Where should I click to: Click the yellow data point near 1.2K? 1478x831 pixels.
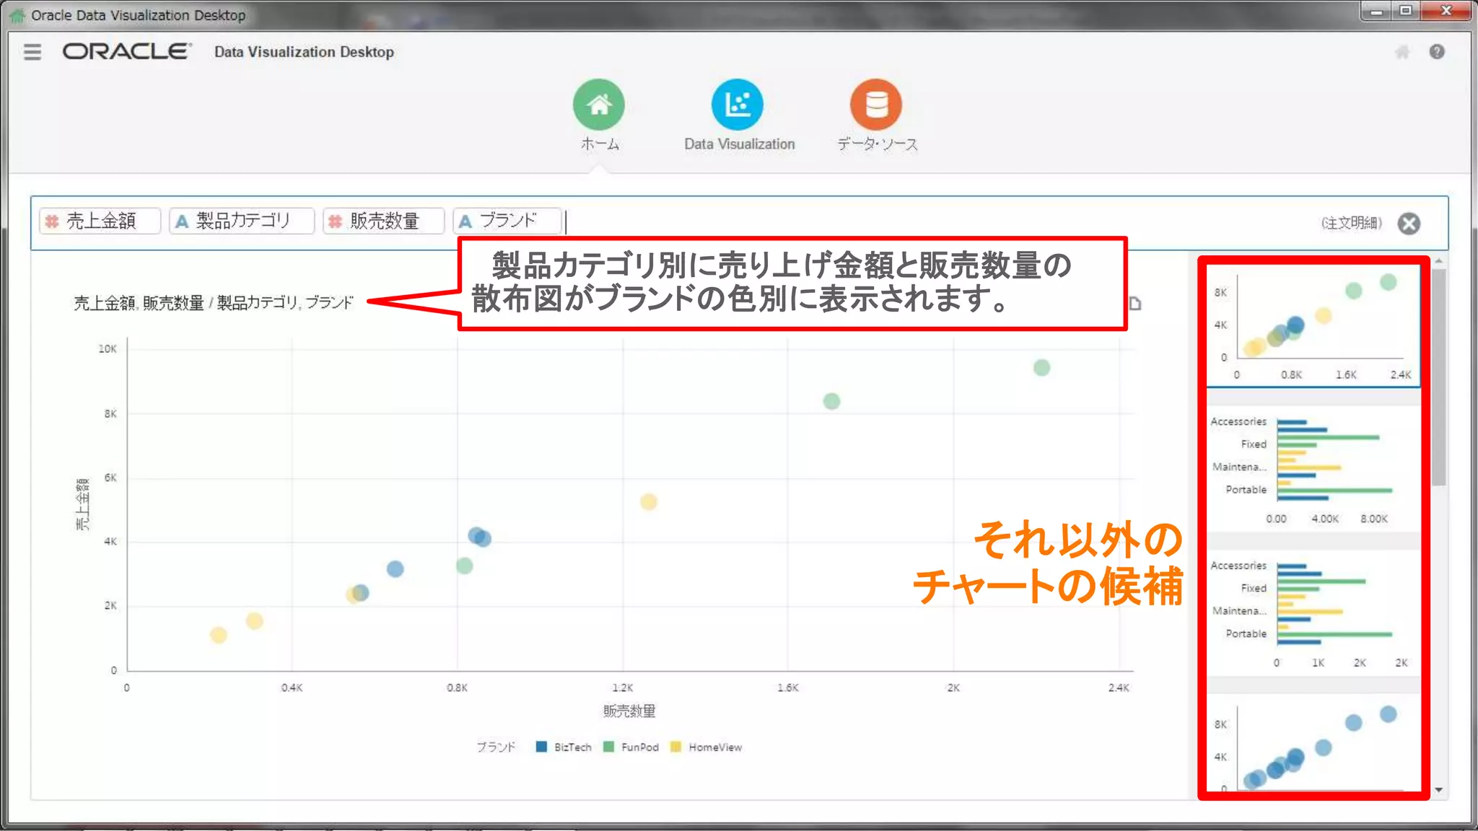tap(648, 502)
